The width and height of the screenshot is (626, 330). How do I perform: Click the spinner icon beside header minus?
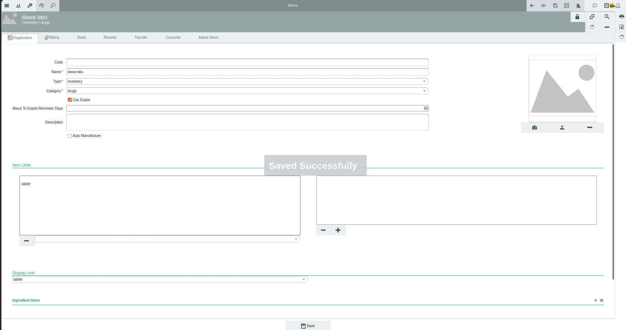[x=592, y=27]
